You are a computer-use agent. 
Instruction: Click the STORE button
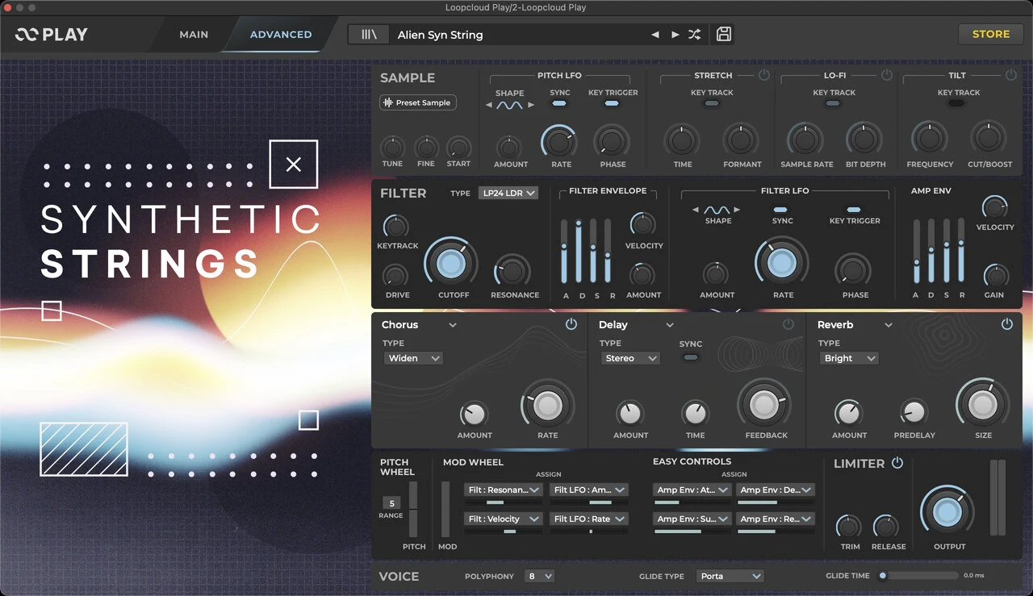[x=991, y=34]
